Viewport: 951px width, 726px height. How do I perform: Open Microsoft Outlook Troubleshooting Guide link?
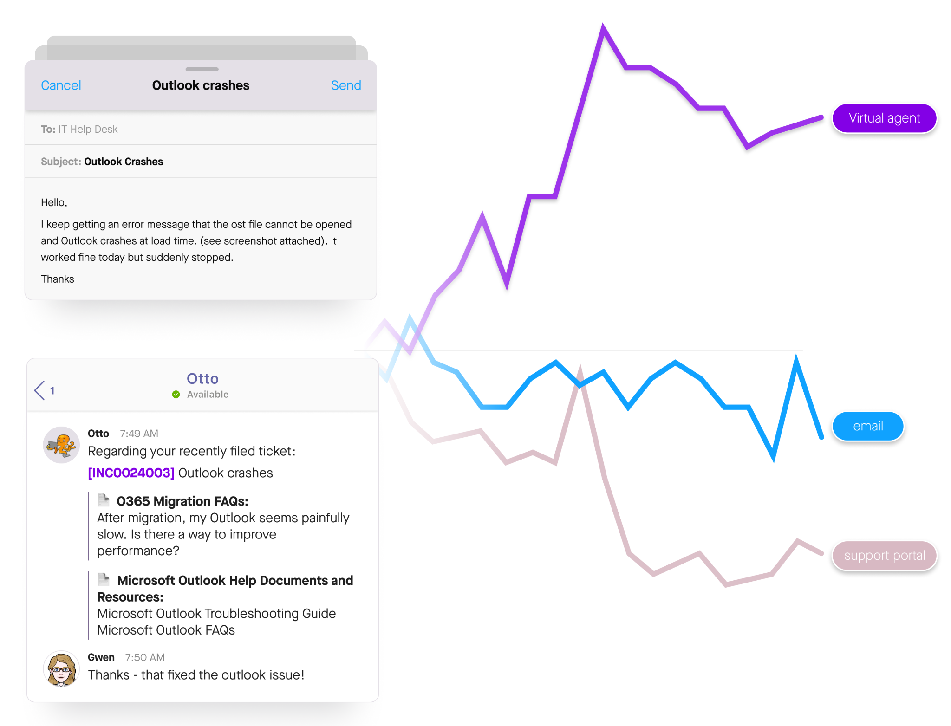click(216, 613)
